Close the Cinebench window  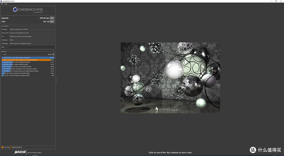point(281,1)
